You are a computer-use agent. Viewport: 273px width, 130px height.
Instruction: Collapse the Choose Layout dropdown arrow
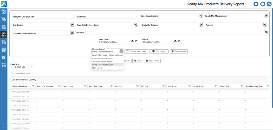121,51
